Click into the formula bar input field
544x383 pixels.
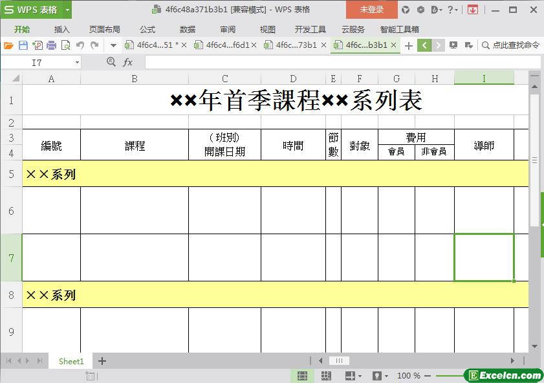coord(343,63)
